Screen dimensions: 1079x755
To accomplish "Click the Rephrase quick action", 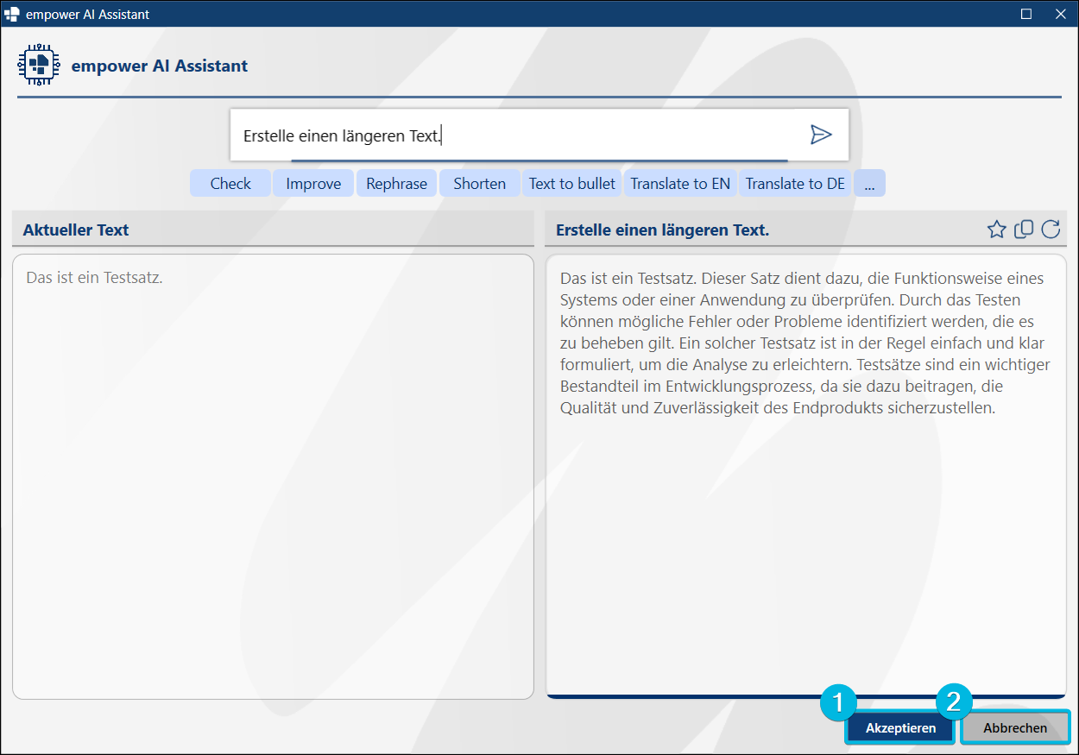I will [396, 183].
